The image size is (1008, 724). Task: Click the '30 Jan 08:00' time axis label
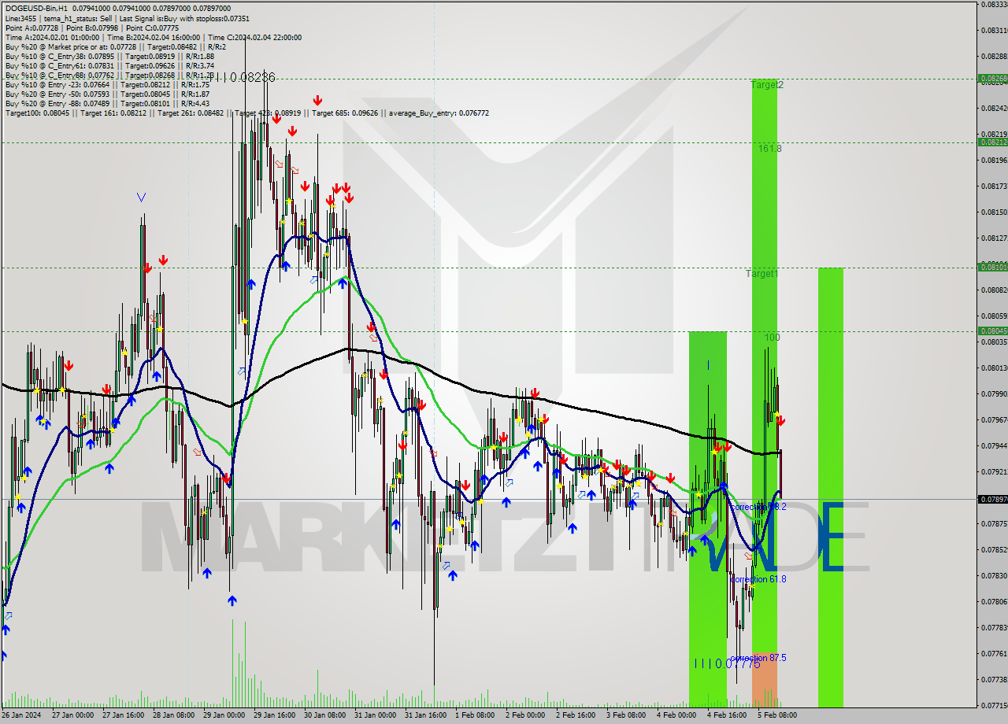tap(324, 715)
